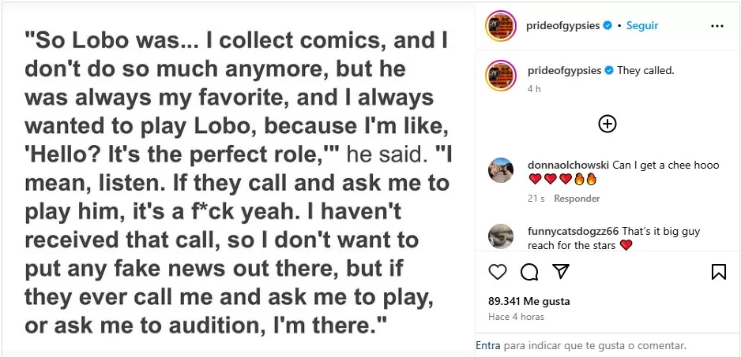Click the Lobo quote post image
Image resolution: width=741 pixels, height=357 pixels.
(237, 178)
